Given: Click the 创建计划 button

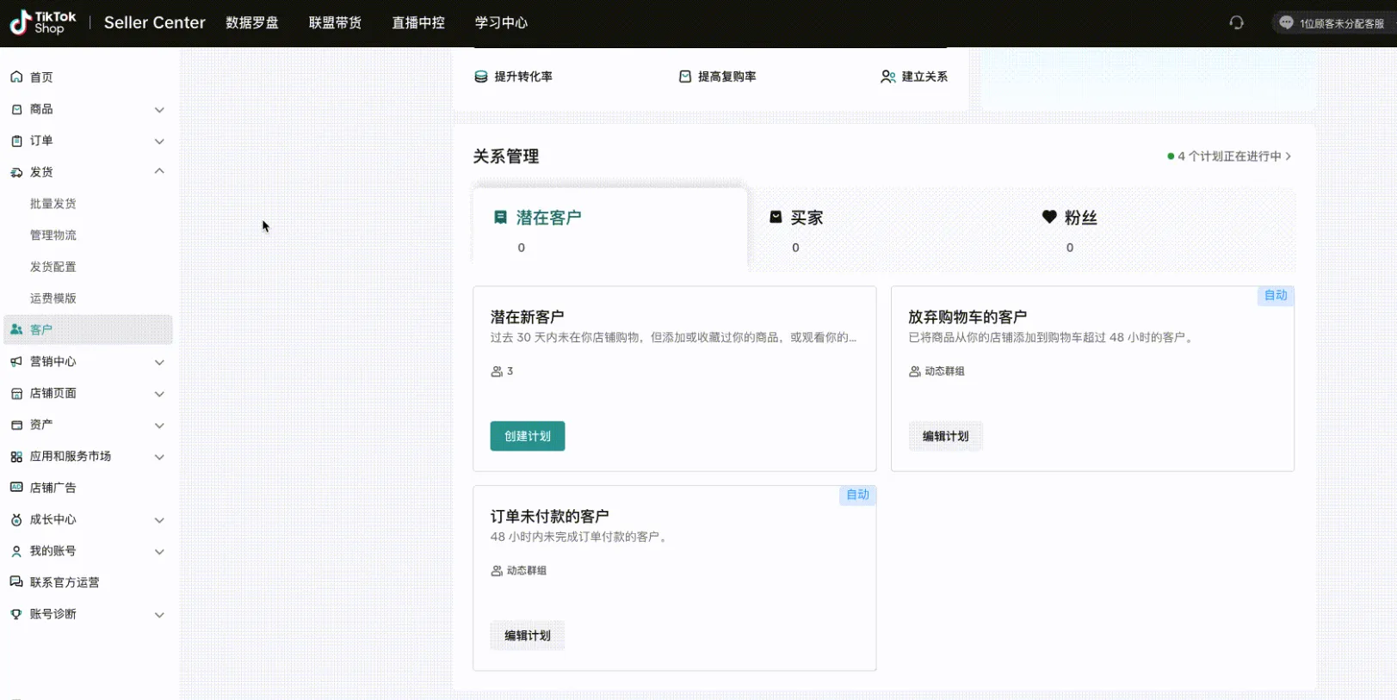Looking at the screenshot, I should pyautogui.click(x=528, y=436).
